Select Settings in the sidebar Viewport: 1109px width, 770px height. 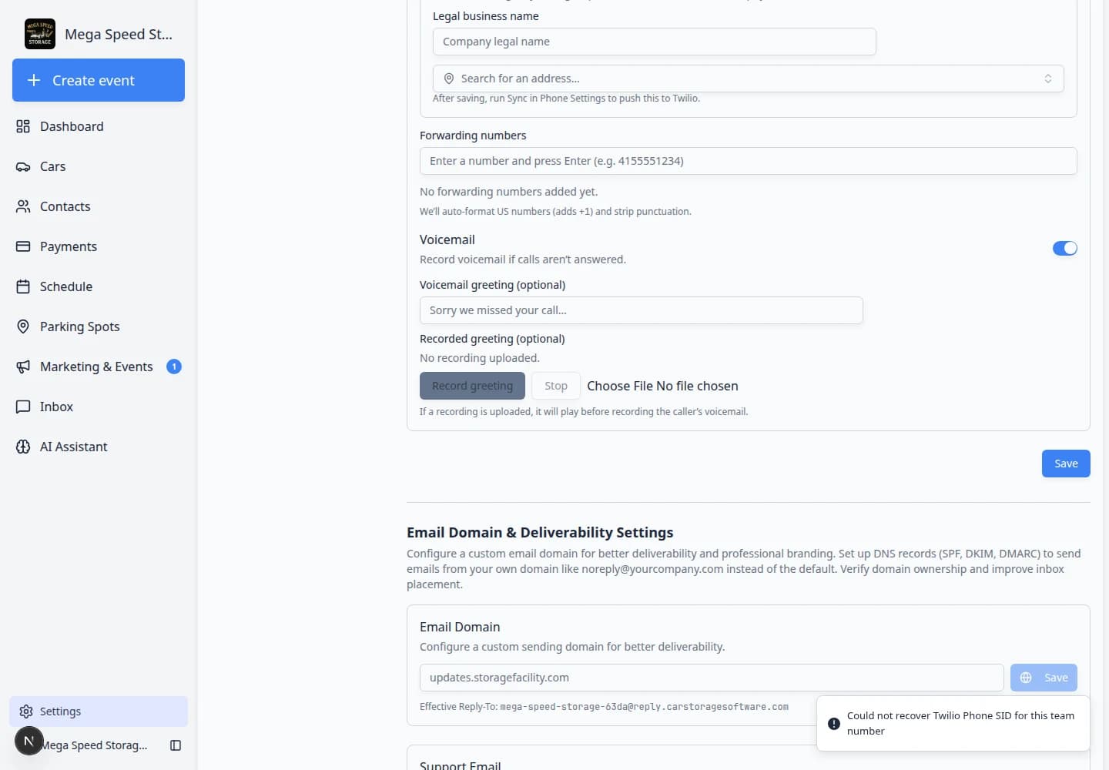point(99,711)
